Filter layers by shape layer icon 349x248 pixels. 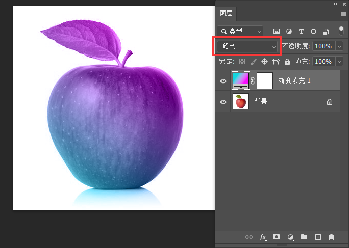(x=314, y=32)
